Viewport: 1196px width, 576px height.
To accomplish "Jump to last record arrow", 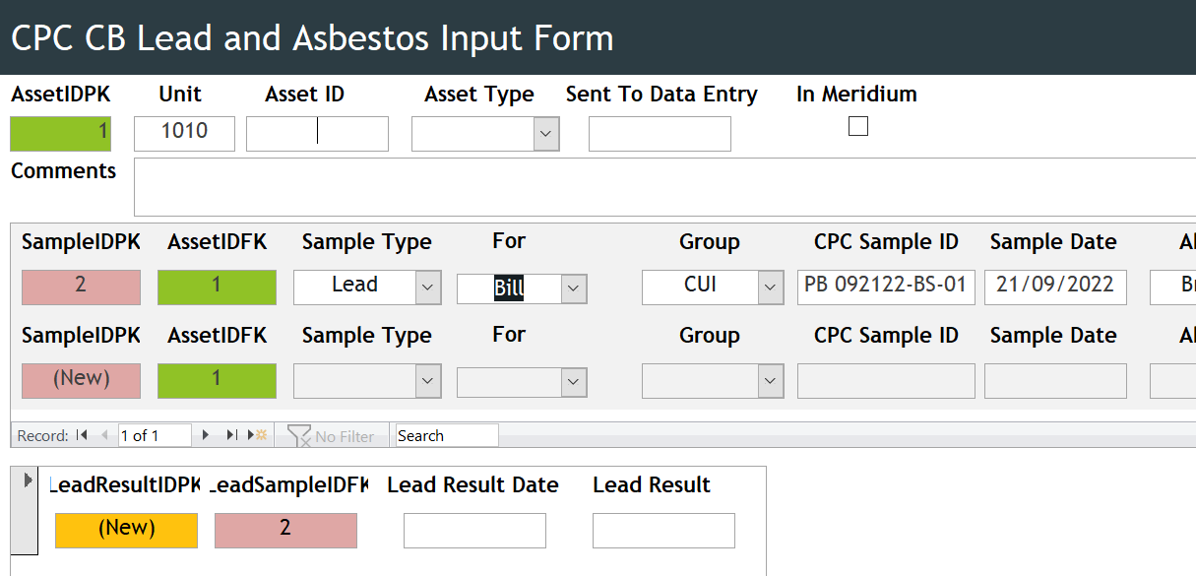I will pyautogui.click(x=232, y=435).
